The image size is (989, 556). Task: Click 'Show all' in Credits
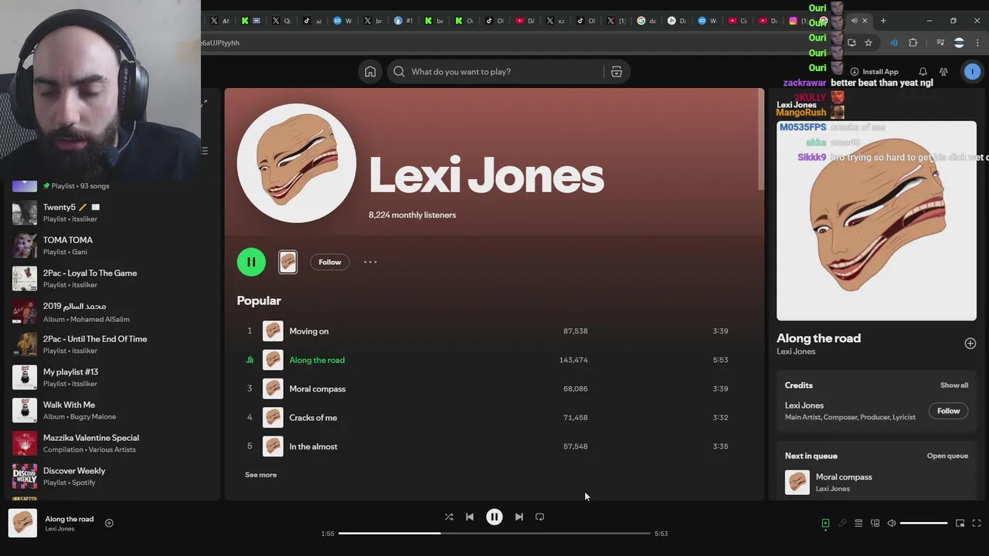[x=954, y=385]
